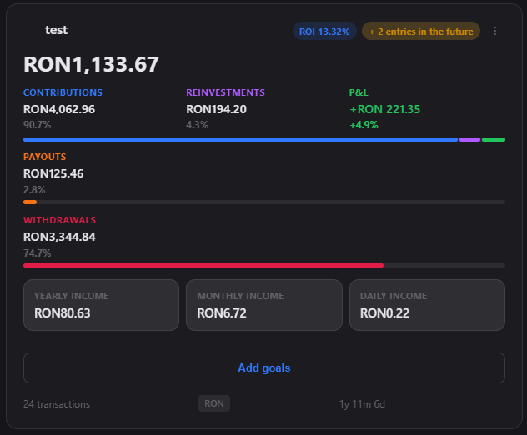Click the REINVESTMENTS label
Image resolution: width=527 pixels, height=435 pixels.
pos(225,92)
